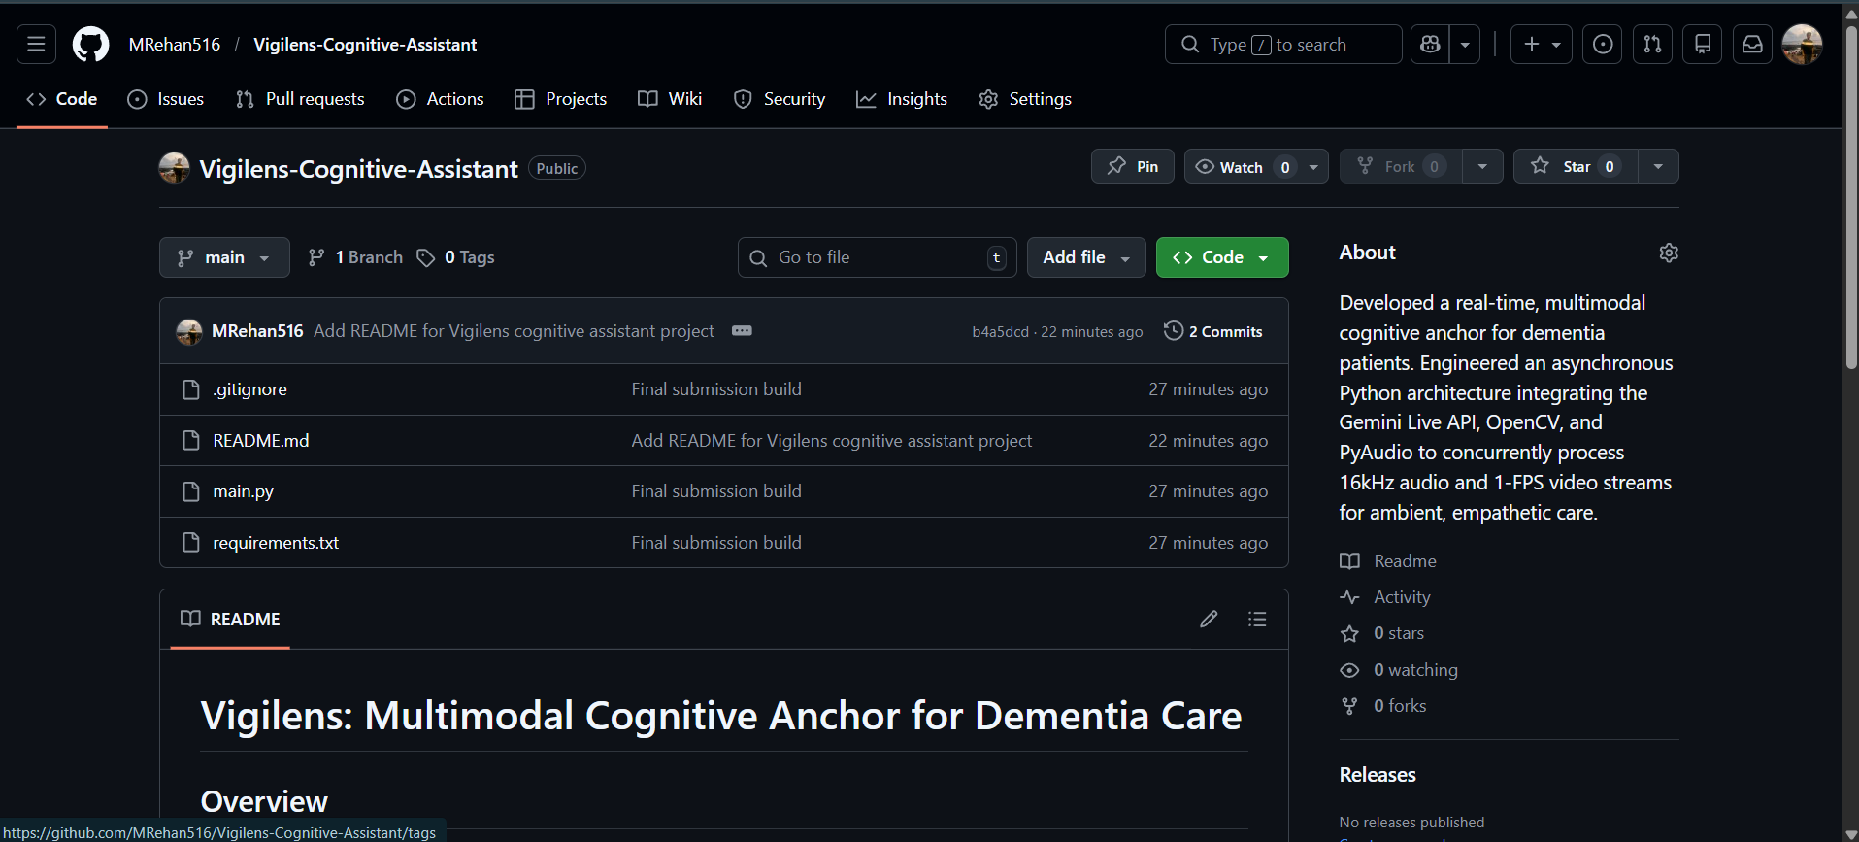
Task: Open the notifications inbox icon
Action: click(1752, 45)
